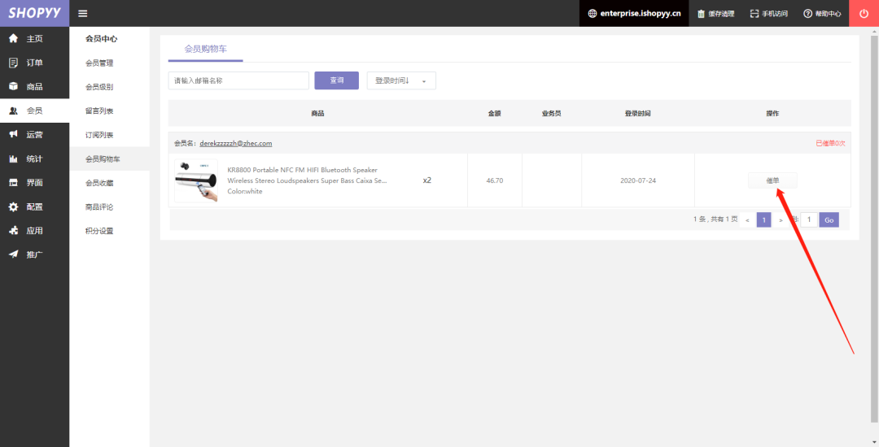
Task: Toggle the hamburger sidebar menu icon
Action: pos(82,14)
